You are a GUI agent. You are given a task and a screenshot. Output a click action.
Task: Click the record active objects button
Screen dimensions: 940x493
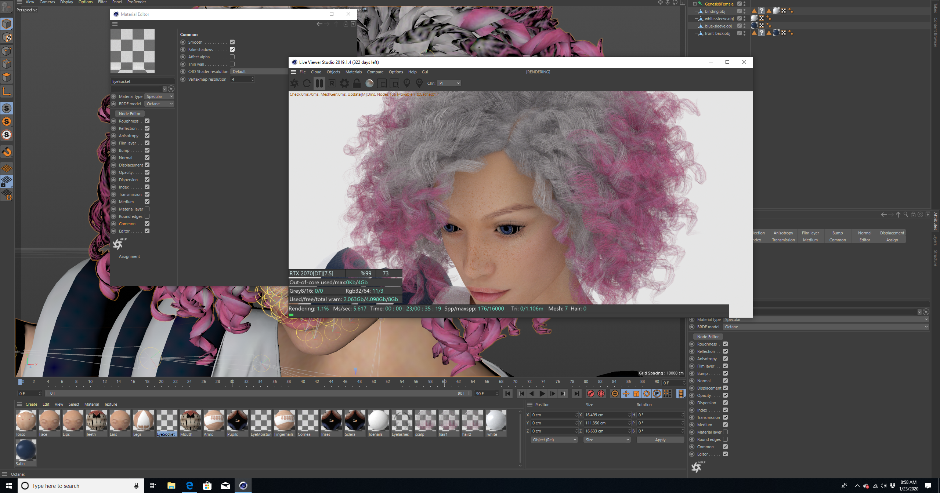(590, 394)
